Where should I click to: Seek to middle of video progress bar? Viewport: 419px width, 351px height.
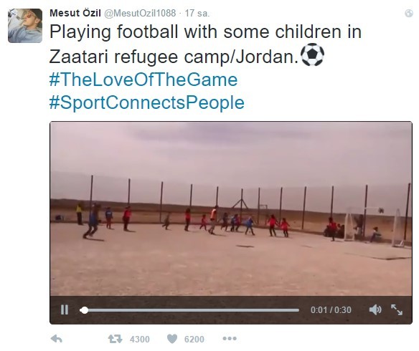click(x=189, y=310)
